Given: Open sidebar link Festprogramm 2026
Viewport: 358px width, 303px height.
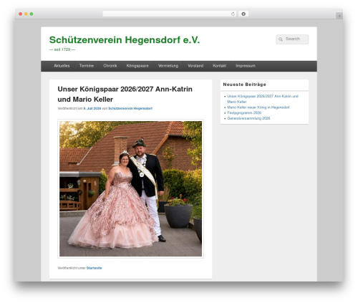Looking at the screenshot, I should [244, 112].
